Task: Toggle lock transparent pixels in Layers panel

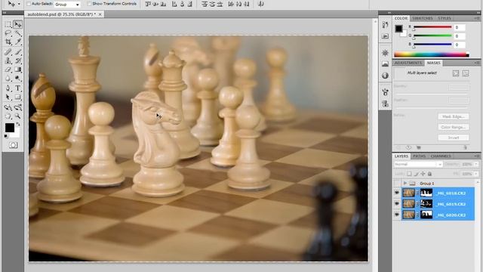Action: [409, 174]
